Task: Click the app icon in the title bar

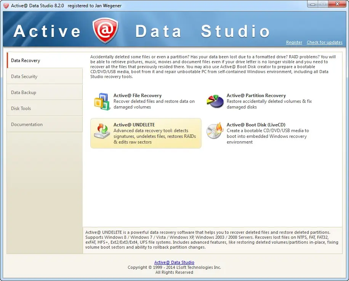Action: pos(6,6)
